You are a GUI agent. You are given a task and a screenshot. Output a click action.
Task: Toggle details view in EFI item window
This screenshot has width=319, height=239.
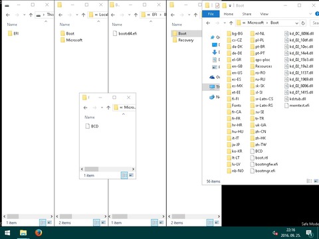point(43,222)
